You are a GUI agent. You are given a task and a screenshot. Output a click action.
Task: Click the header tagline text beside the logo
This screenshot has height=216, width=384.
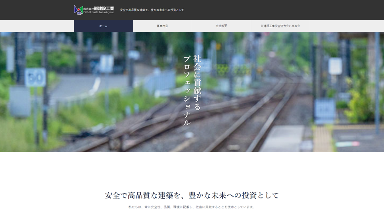[152, 10]
